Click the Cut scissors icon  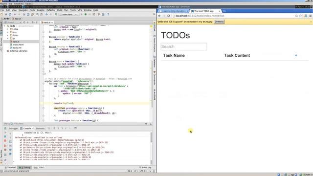coord(24,14)
